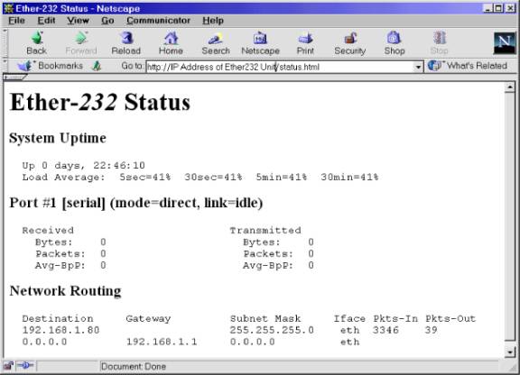Open the View menu
This screenshot has height=375, width=520.
(x=78, y=21)
